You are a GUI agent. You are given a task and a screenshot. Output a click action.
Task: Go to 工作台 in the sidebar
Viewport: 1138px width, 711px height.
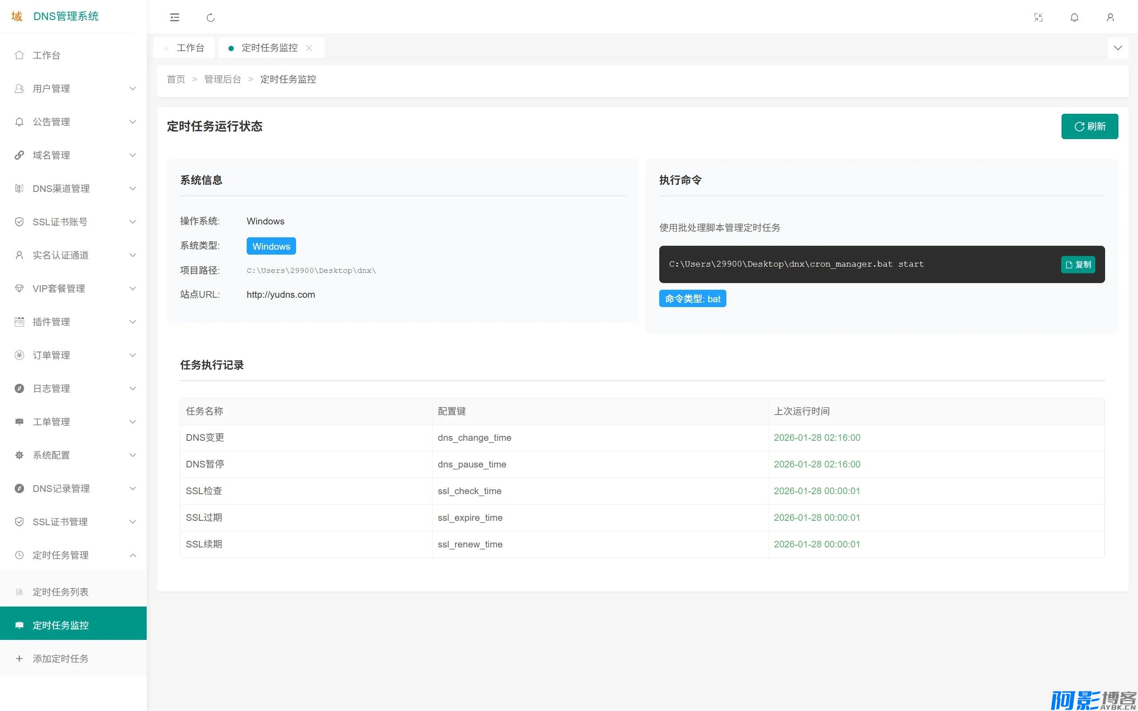click(x=73, y=55)
